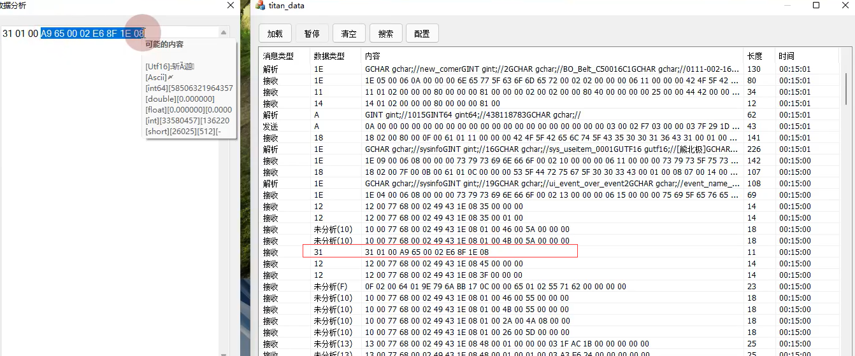The image size is (855, 356).
Task: Click the 可能的内容 tooltip heading
Action: (164, 44)
